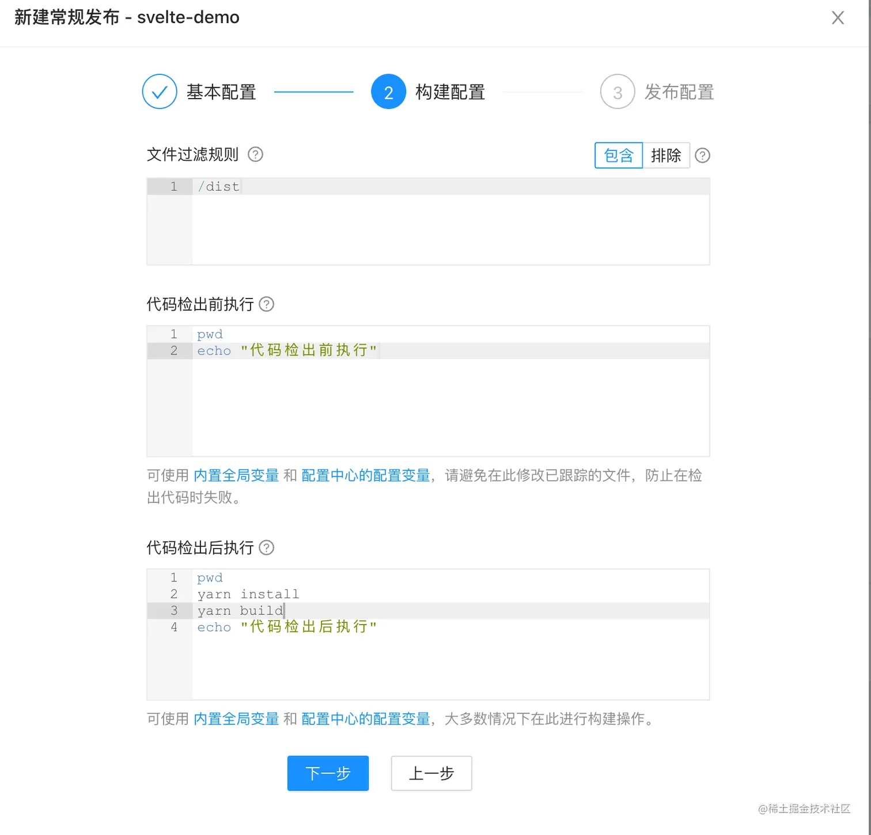Select the 构建配置 step label
The width and height of the screenshot is (871, 835).
click(x=450, y=92)
